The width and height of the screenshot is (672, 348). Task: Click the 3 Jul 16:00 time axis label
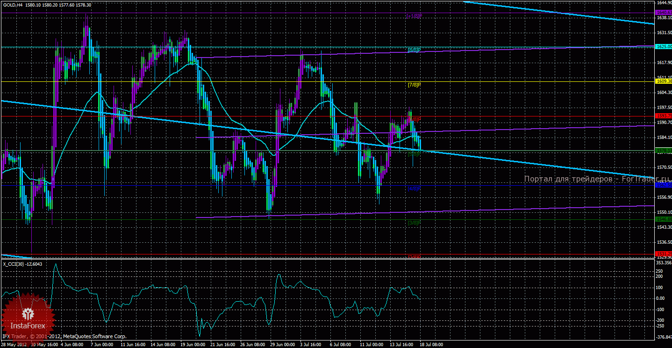tap(310, 345)
